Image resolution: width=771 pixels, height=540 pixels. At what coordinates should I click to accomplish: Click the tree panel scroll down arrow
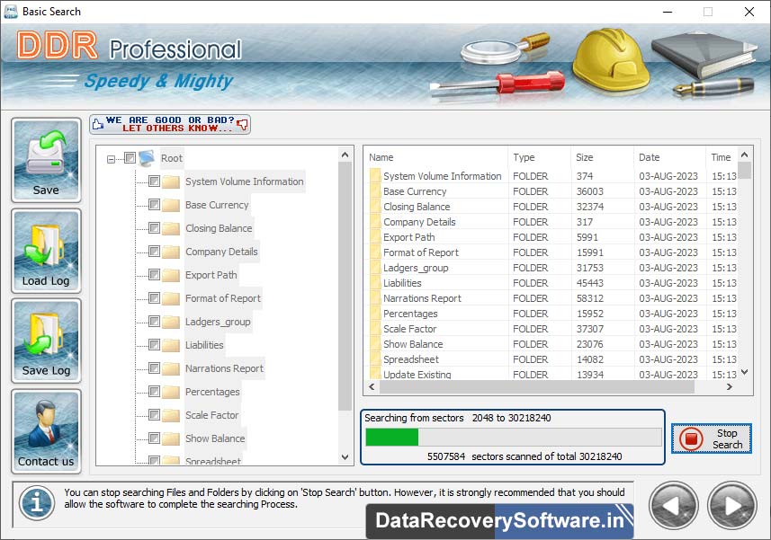coord(345,457)
